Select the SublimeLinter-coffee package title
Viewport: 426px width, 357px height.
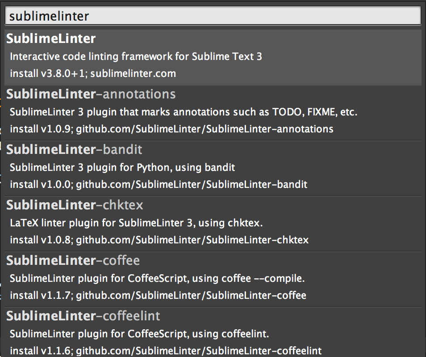[x=73, y=261]
